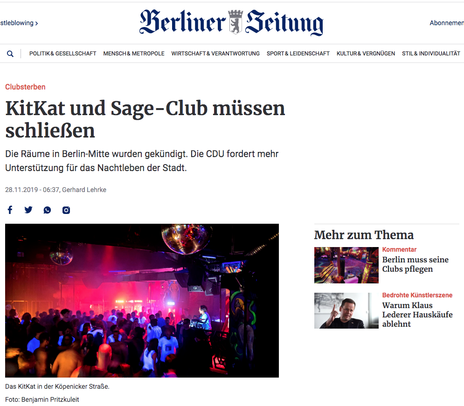Share article on Facebook
This screenshot has width=464, height=406.
(x=10, y=210)
